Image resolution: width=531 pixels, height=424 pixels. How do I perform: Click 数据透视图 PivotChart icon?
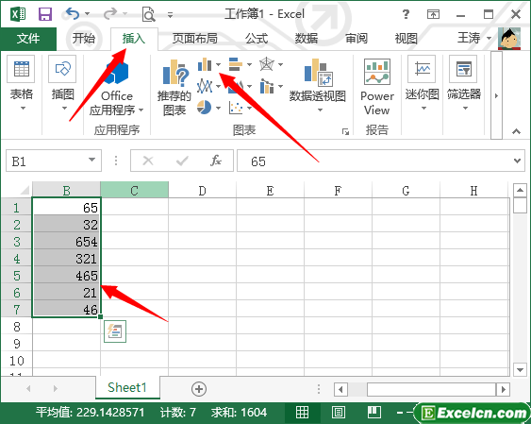(x=318, y=72)
